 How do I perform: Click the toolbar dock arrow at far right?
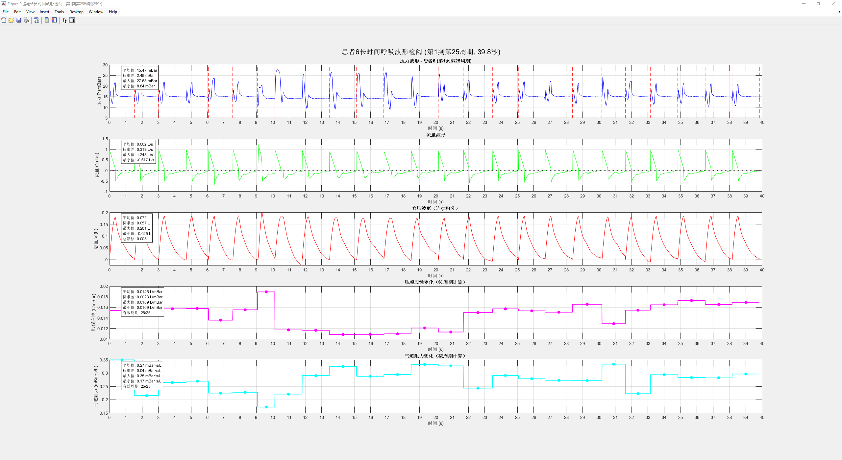pos(839,11)
